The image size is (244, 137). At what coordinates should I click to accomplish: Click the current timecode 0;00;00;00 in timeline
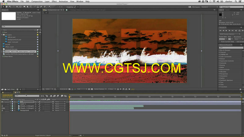click(7, 95)
